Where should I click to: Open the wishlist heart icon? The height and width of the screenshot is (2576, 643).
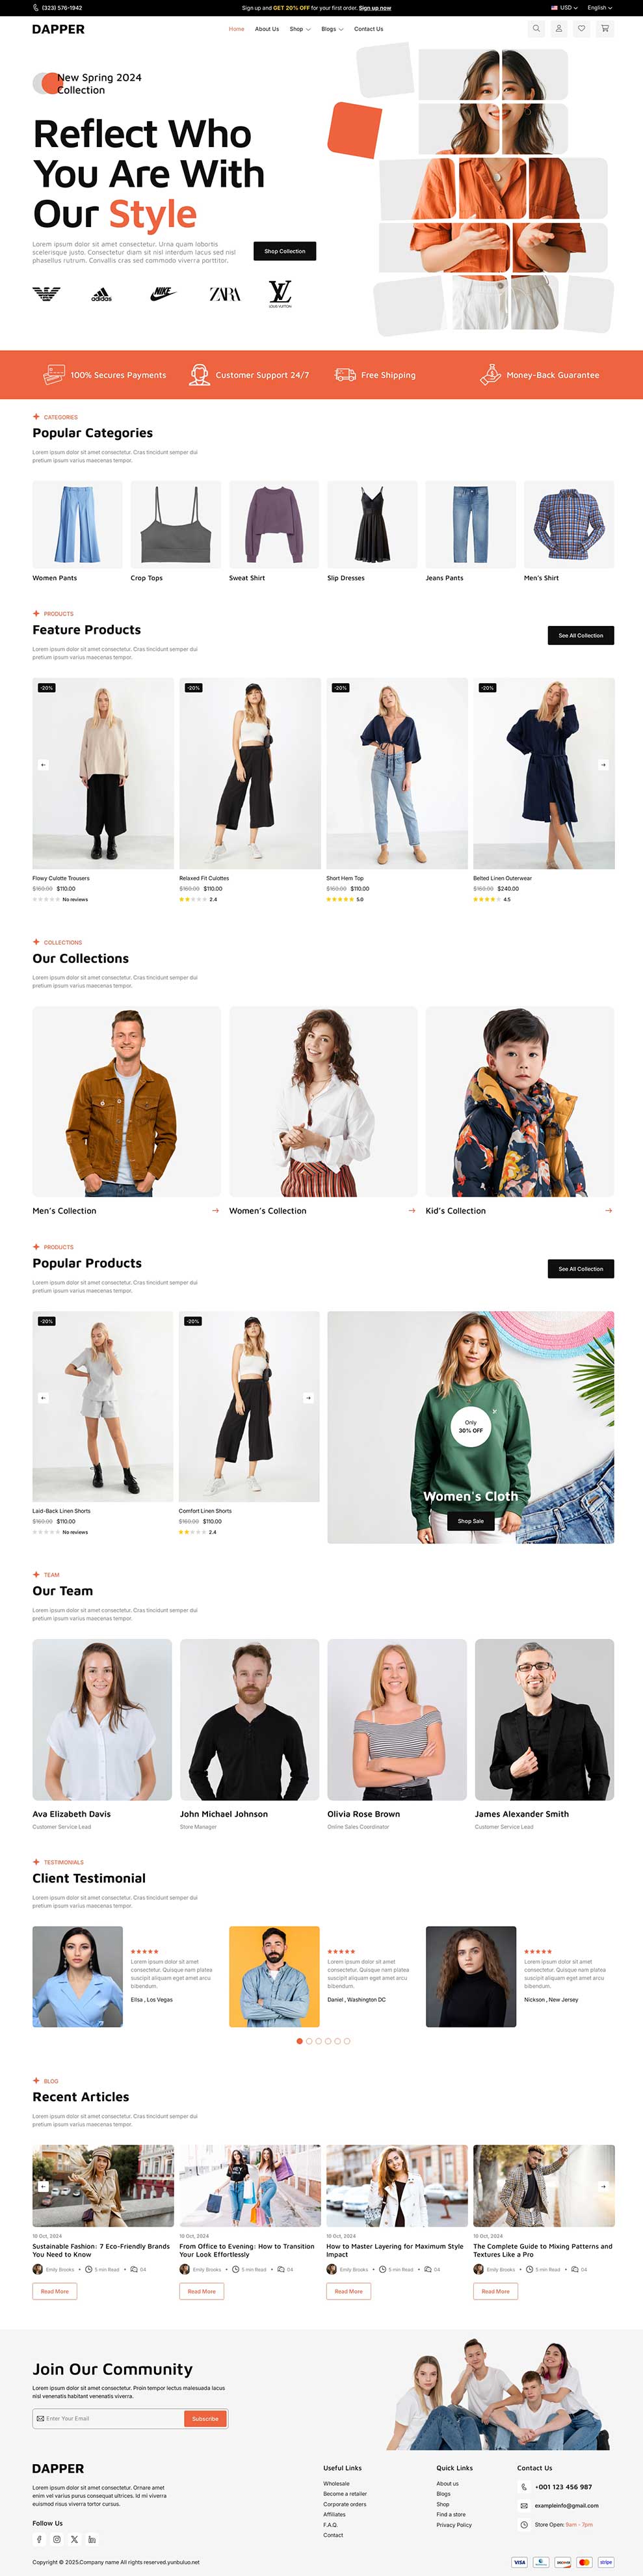[582, 29]
